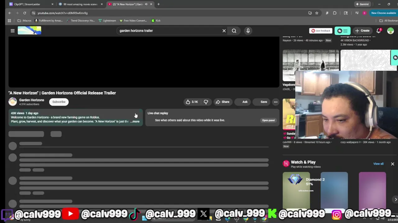The width and height of the screenshot is (398, 223).
Task: Switch to 99 most amazing movie scenes tab
Action: pos(80,4)
